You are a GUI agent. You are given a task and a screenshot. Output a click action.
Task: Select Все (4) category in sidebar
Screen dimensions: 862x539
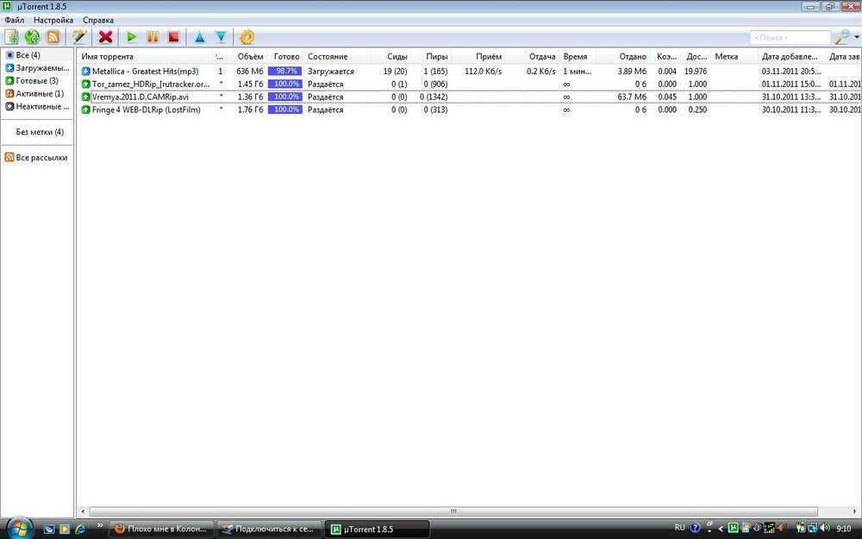click(x=37, y=55)
